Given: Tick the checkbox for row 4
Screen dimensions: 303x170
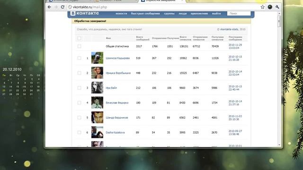Looking at the screenshot, I should click(x=79, y=102).
